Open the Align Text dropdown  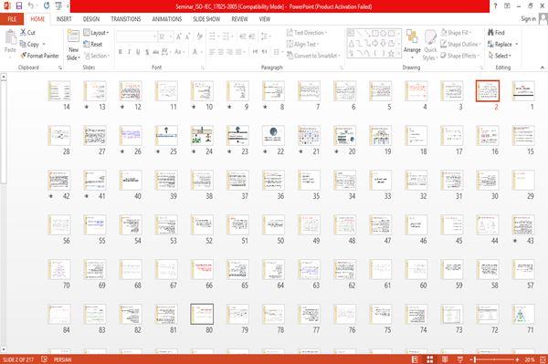[x=302, y=44]
